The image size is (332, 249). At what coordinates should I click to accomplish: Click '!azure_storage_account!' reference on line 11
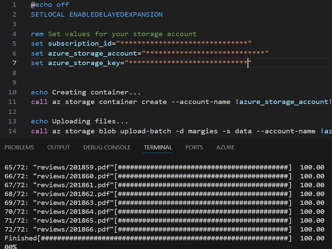point(283,102)
